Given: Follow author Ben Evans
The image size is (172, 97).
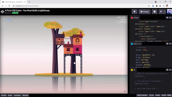Looking at the screenshot, I should click(x=15, y=13).
